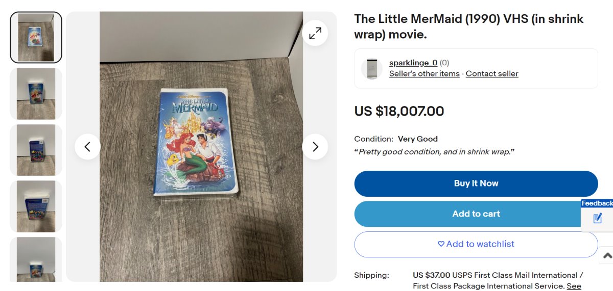The width and height of the screenshot is (613, 291).
Task: Click the scroll-to-top chevron arrow
Action: pos(606,255)
